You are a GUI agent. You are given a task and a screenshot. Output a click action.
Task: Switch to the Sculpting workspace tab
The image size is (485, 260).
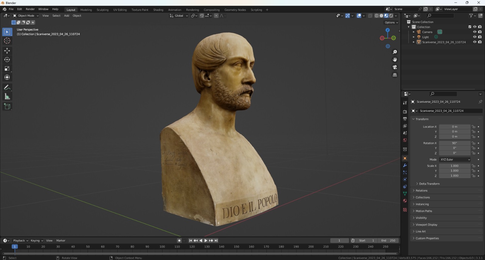coord(102,10)
